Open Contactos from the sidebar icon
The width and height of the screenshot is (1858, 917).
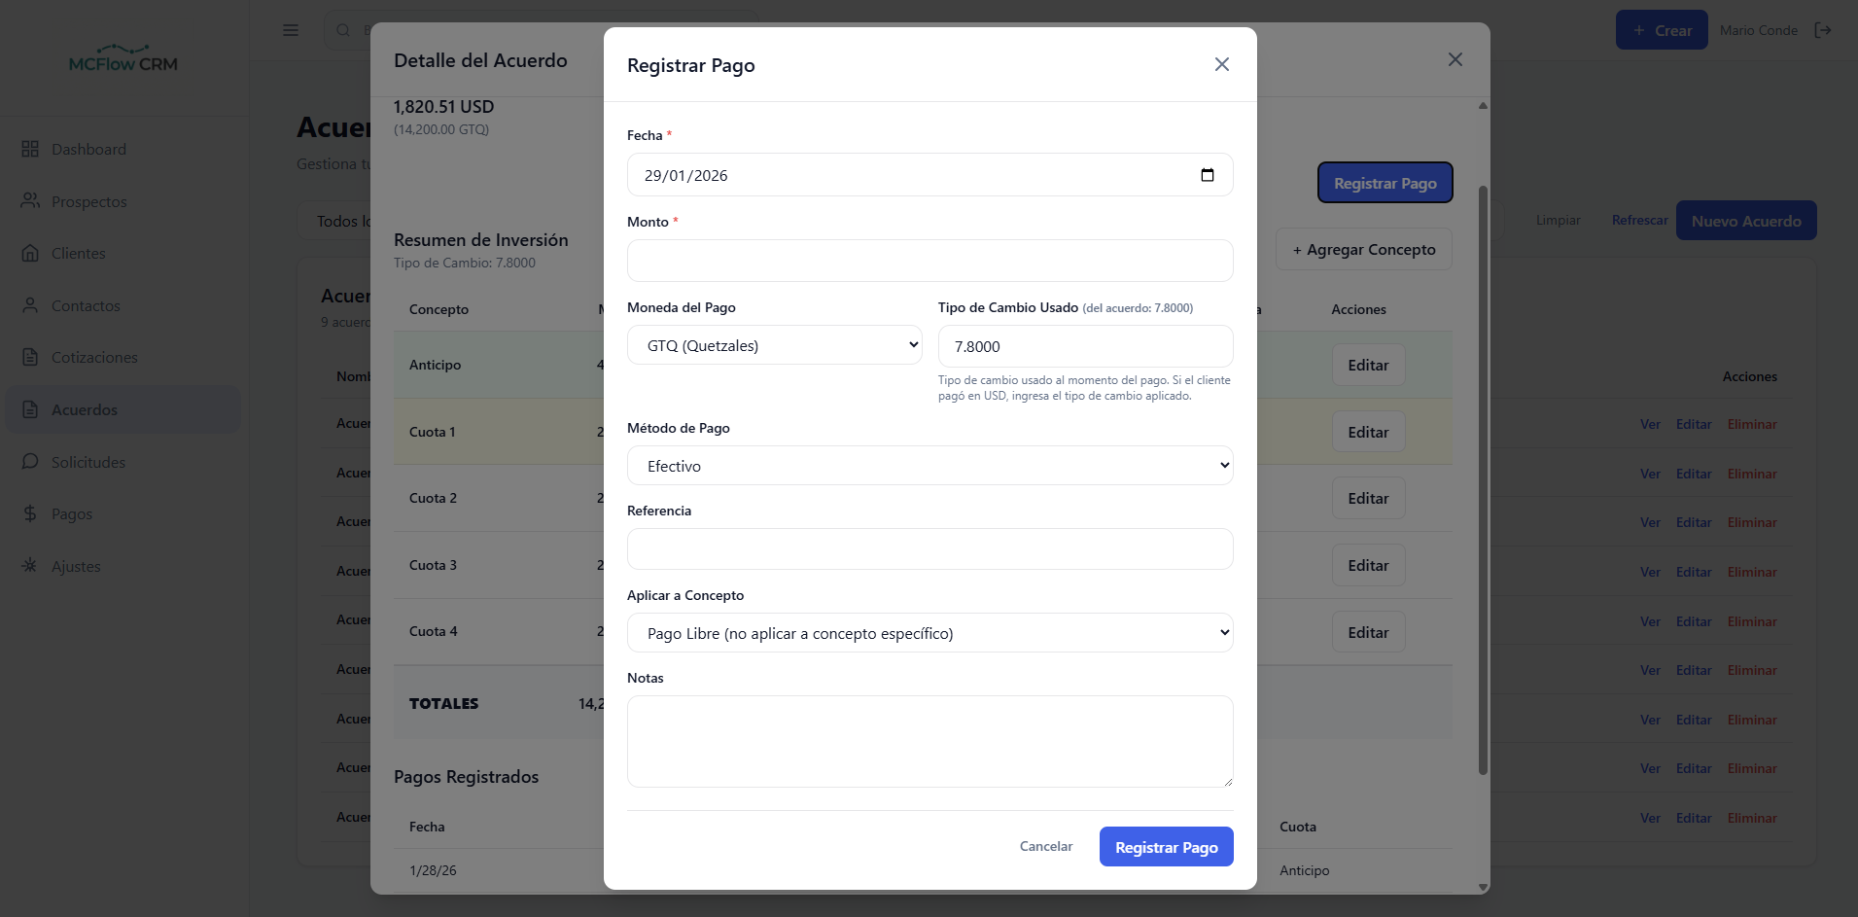30,305
